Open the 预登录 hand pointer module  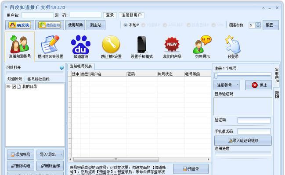(x=233, y=47)
